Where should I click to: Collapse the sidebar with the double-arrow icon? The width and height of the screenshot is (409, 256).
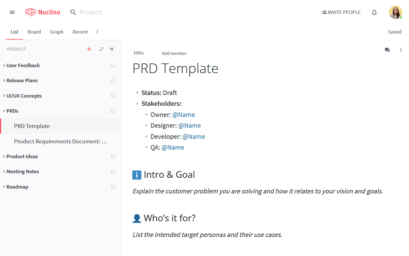tap(111, 49)
